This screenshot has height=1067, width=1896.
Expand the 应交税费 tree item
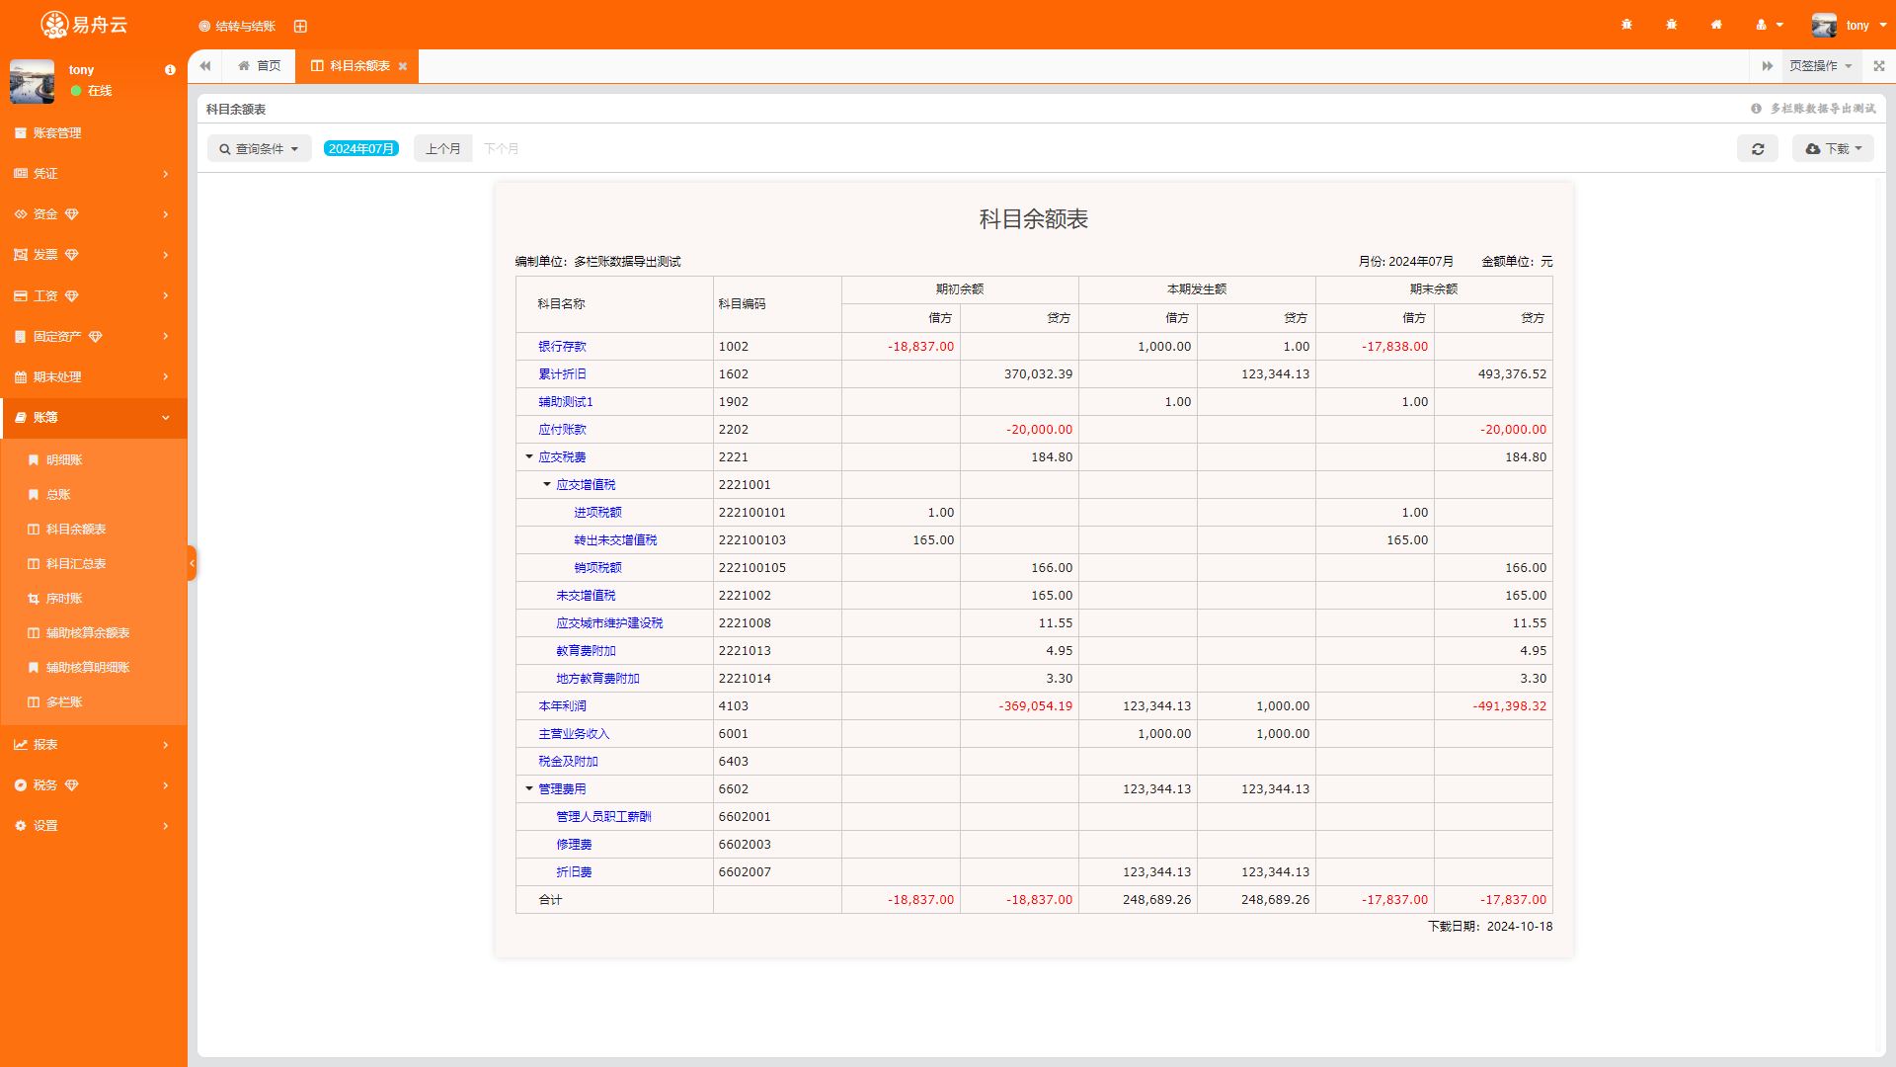pyautogui.click(x=531, y=456)
